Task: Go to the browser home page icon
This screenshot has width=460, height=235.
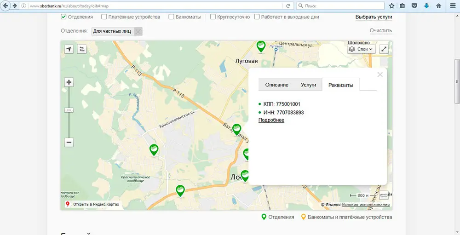Action: point(438,6)
